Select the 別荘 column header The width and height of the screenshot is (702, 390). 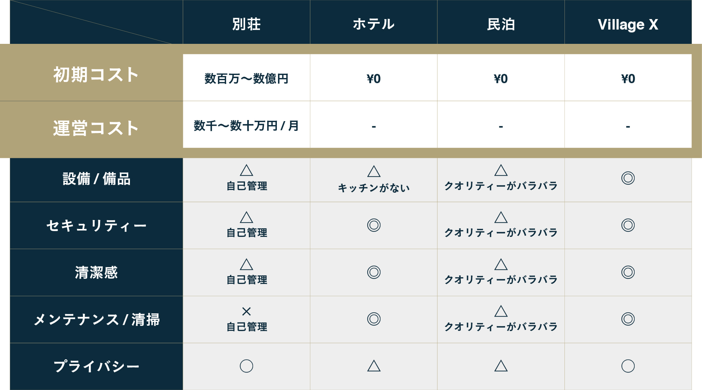pos(246,24)
